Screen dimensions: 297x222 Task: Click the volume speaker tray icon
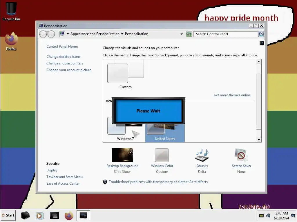pos(268,215)
